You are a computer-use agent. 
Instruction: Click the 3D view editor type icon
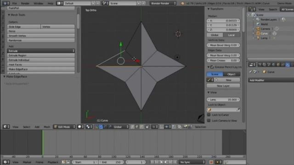[6, 126]
